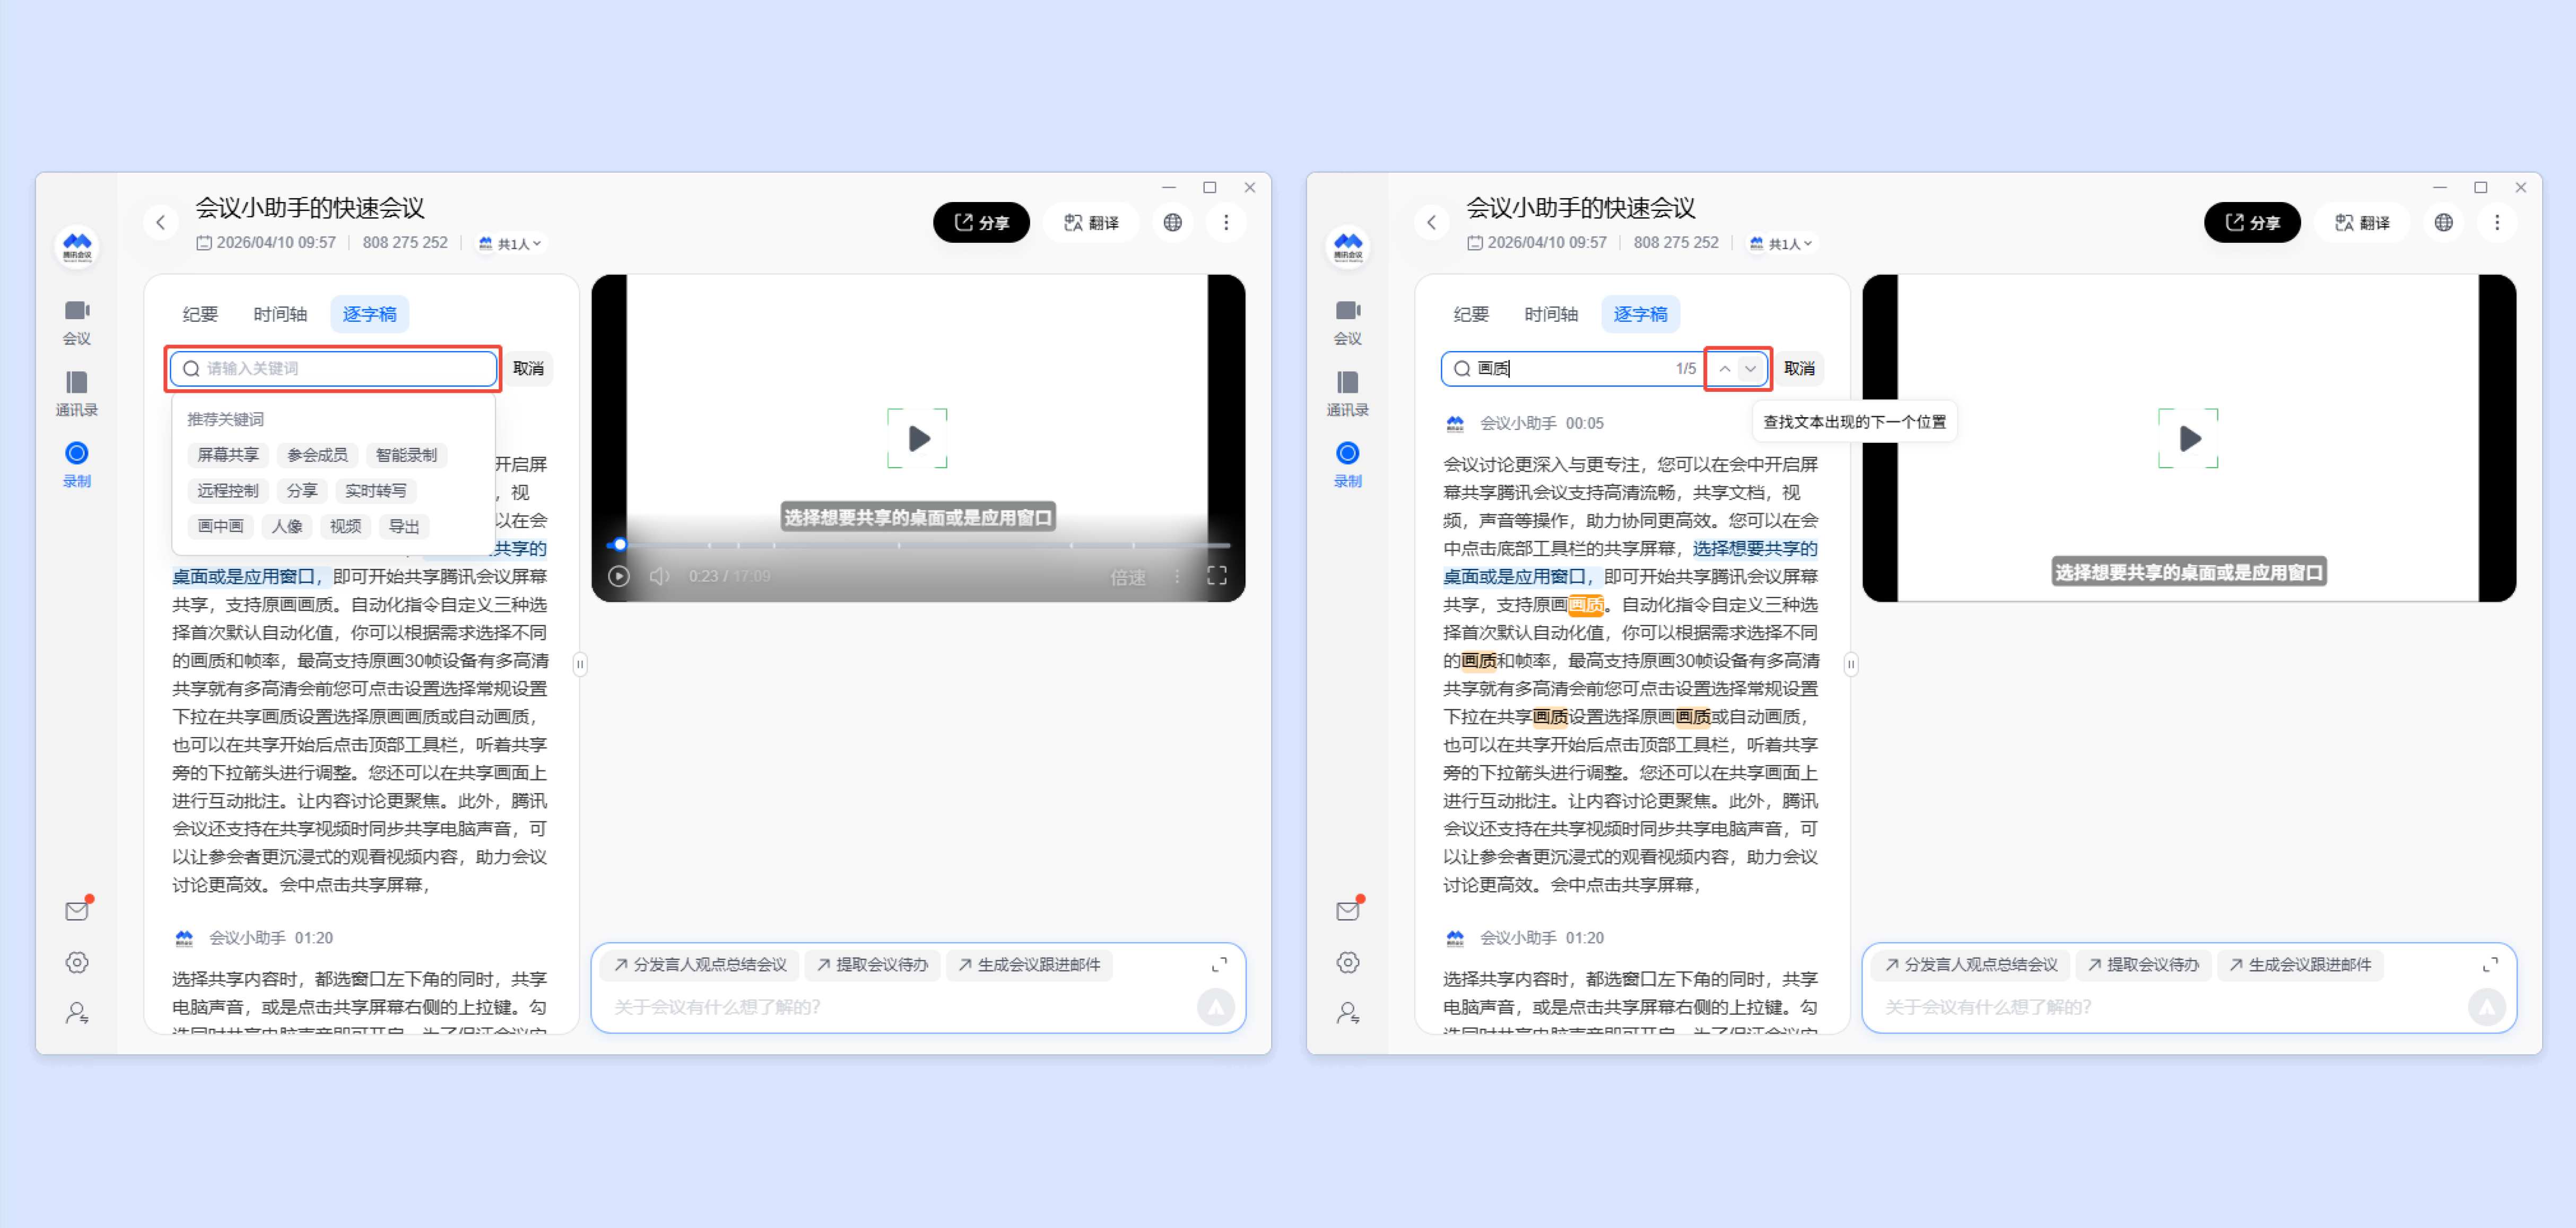Open the mail inbox icon in the left sidebar
The height and width of the screenshot is (1228, 2576).
tap(77, 910)
